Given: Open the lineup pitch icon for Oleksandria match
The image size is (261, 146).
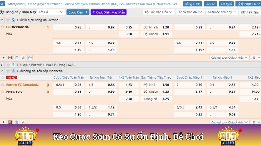Looking at the screenshot, I should pyautogui.click(x=10, y=57).
